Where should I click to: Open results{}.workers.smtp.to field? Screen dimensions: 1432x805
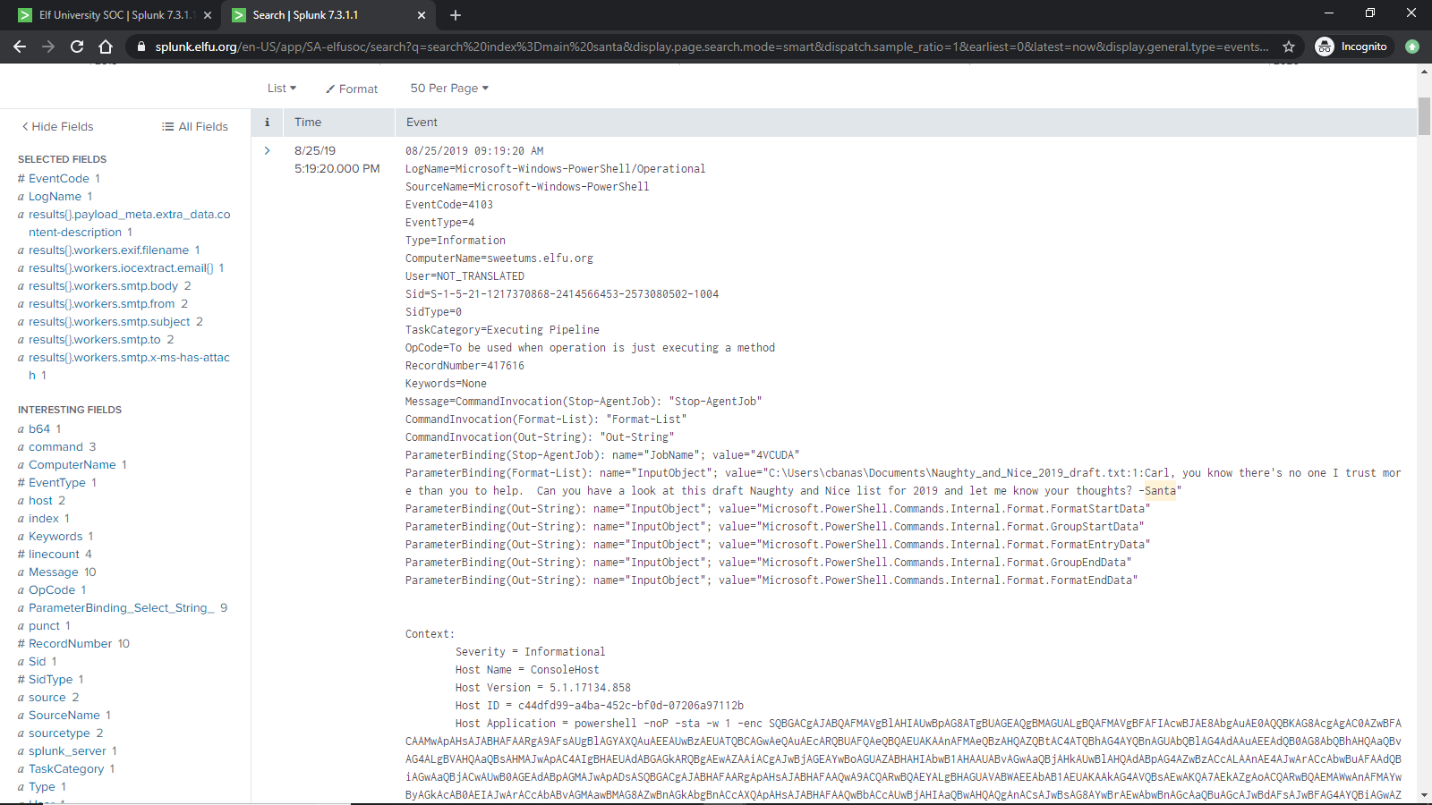pos(95,340)
